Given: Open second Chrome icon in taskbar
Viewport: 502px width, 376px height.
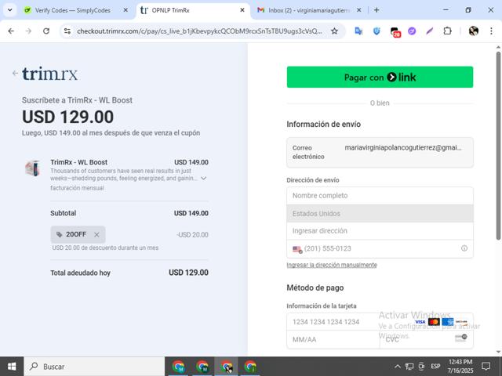Looking at the screenshot, I should pyautogui.click(x=202, y=367).
